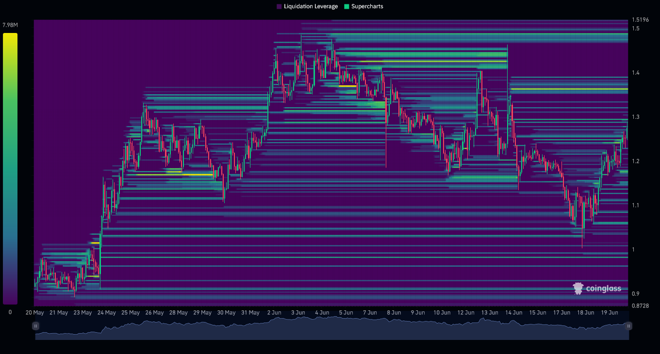Click the 1.2 price axis label
The width and height of the screenshot is (660, 354).
[636, 161]
